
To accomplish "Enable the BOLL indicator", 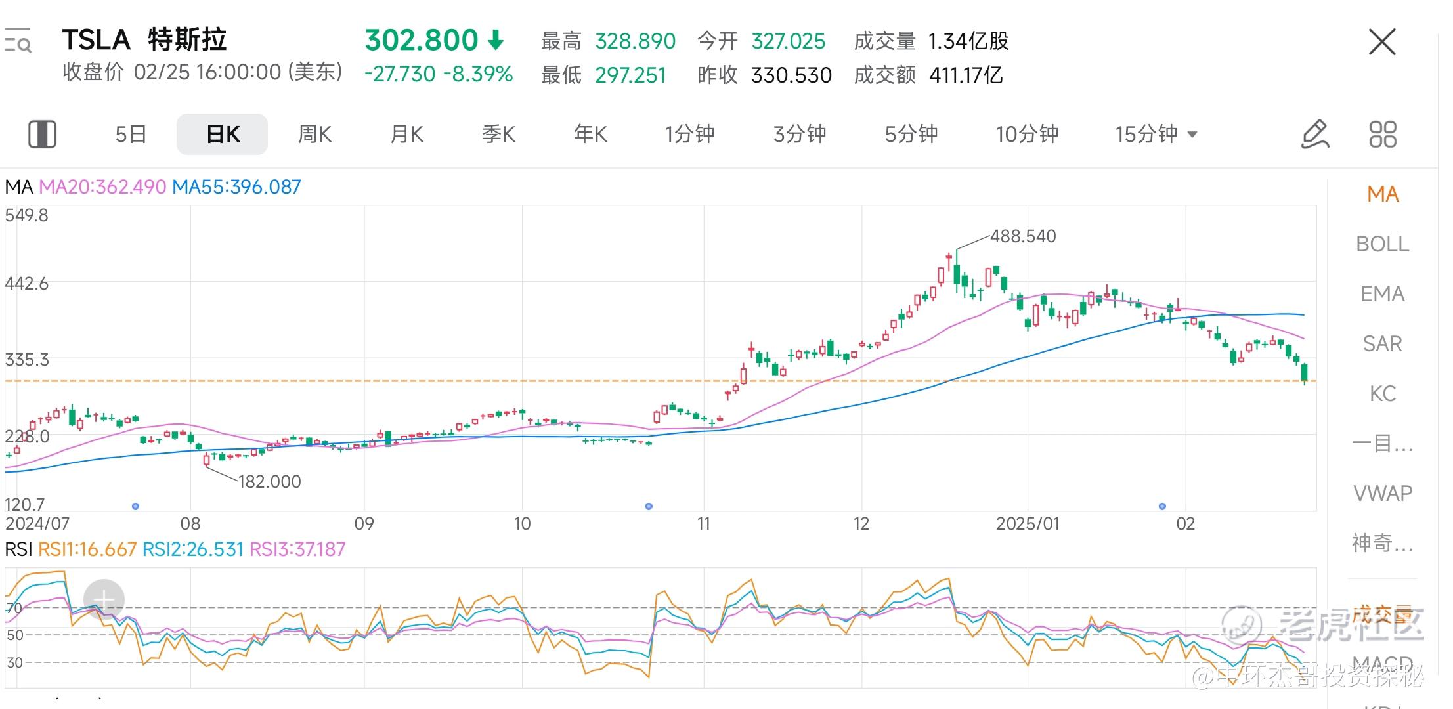I will coord(1382,244).
